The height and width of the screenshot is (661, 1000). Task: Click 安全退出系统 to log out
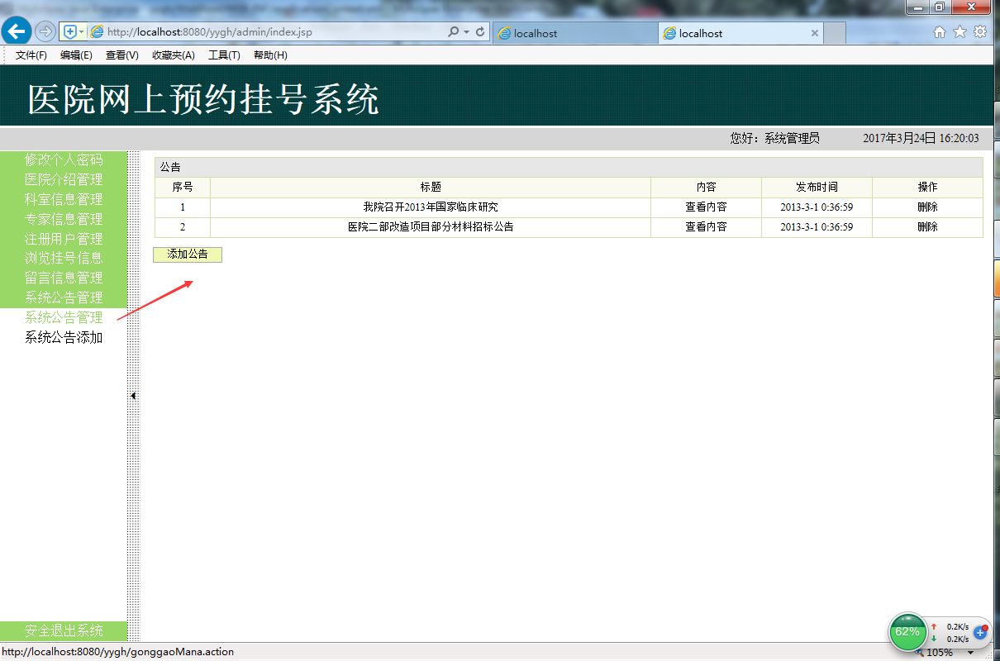(64, 631)
